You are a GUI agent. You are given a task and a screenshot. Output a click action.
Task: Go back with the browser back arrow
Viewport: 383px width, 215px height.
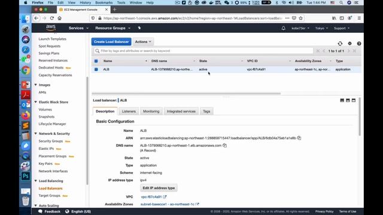tap(37, 18)
